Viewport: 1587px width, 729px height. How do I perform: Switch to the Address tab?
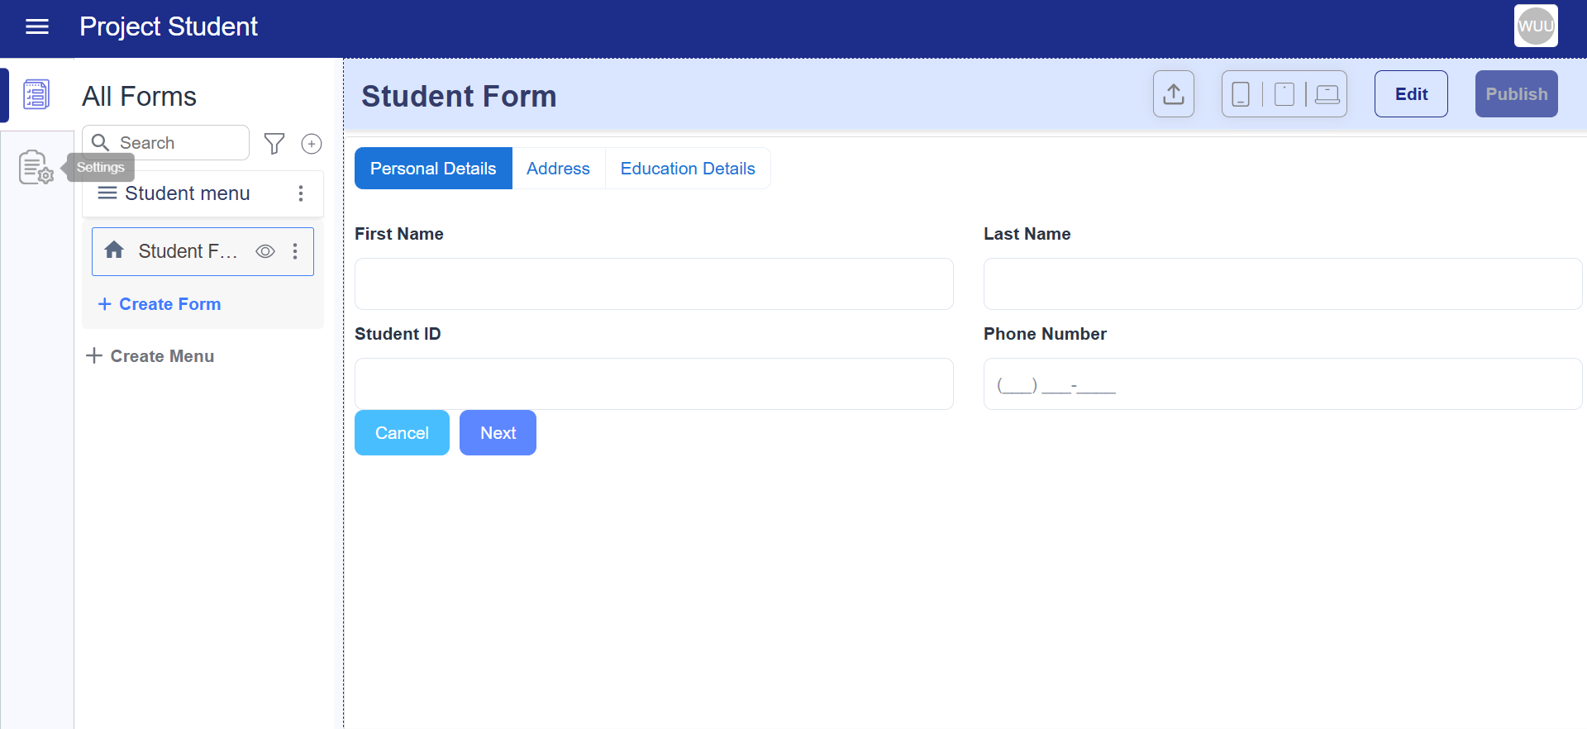coord(558,169)
